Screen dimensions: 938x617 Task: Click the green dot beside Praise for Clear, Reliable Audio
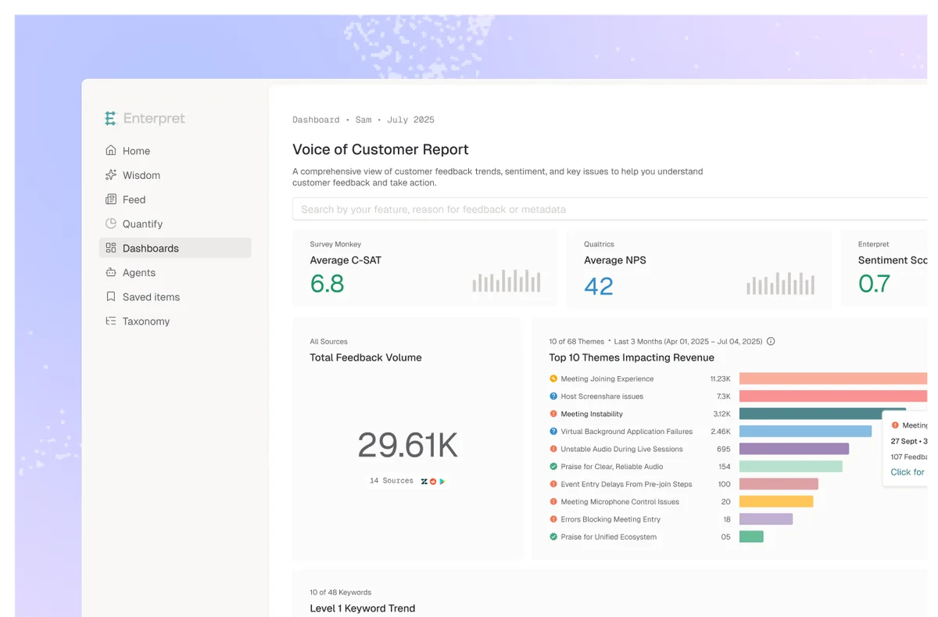point(552,466)
